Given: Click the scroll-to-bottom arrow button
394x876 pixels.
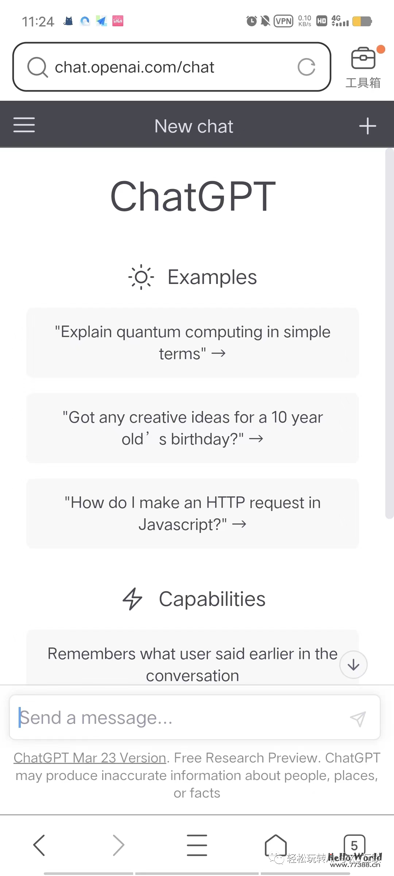Looking at the screenshot, I should (353, 665).
